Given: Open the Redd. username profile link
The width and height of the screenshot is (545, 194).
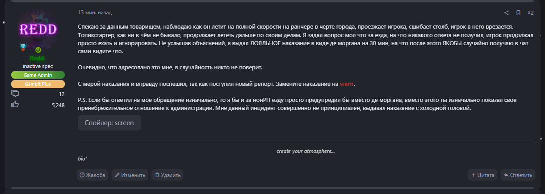Looking at the screenshot, I should point(38,59).
